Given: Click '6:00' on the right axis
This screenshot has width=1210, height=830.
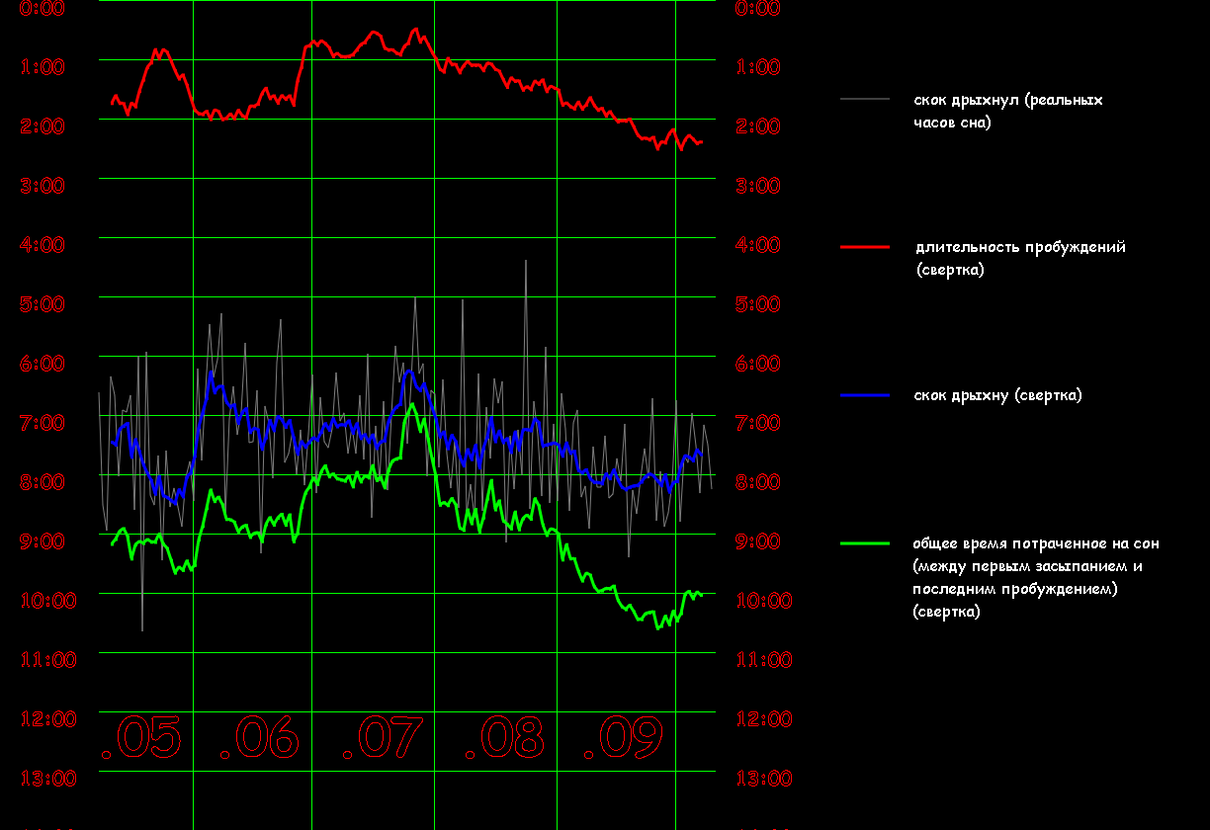Looking at the screenshot, I should pyautogui.click(x=758, y=363).
